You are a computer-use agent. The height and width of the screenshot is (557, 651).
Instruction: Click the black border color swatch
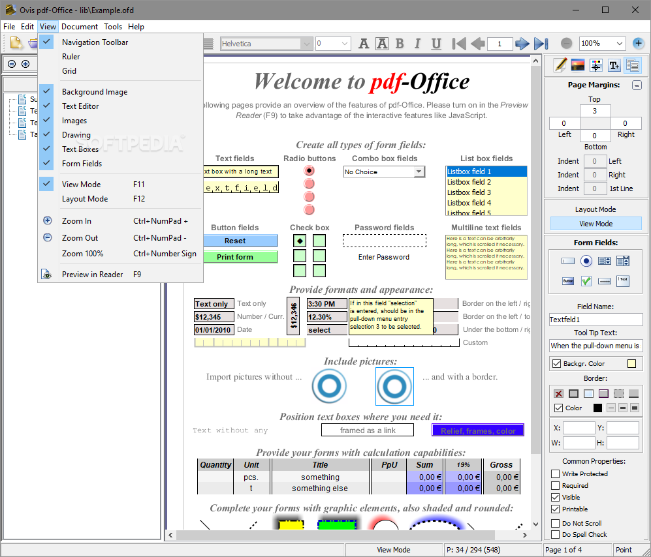[x=597, y=408]
